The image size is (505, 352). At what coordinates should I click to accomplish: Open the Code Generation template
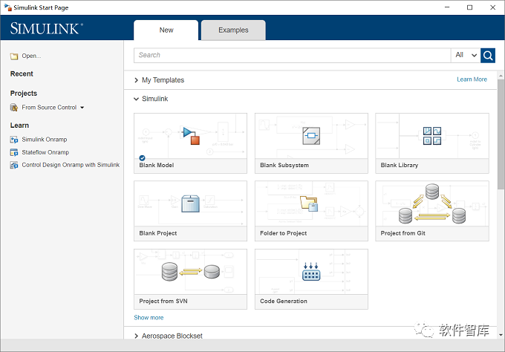click(310, 273)
